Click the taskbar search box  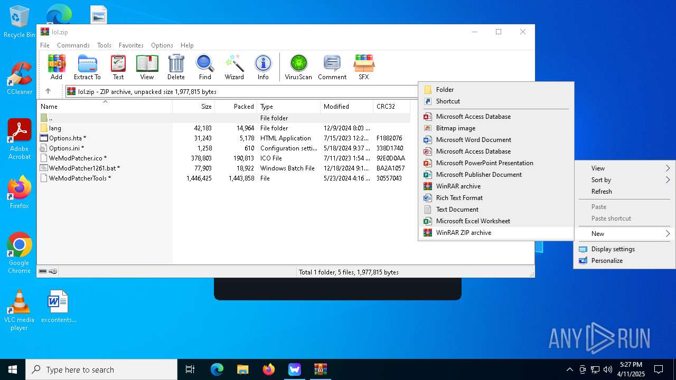coord(101,369)
